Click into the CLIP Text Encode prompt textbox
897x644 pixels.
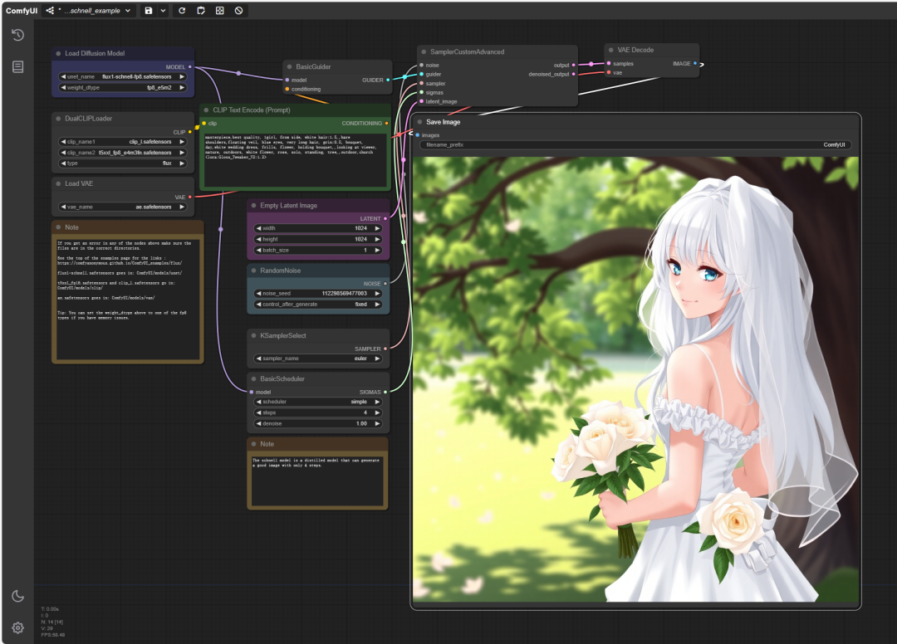pos(295,160)
